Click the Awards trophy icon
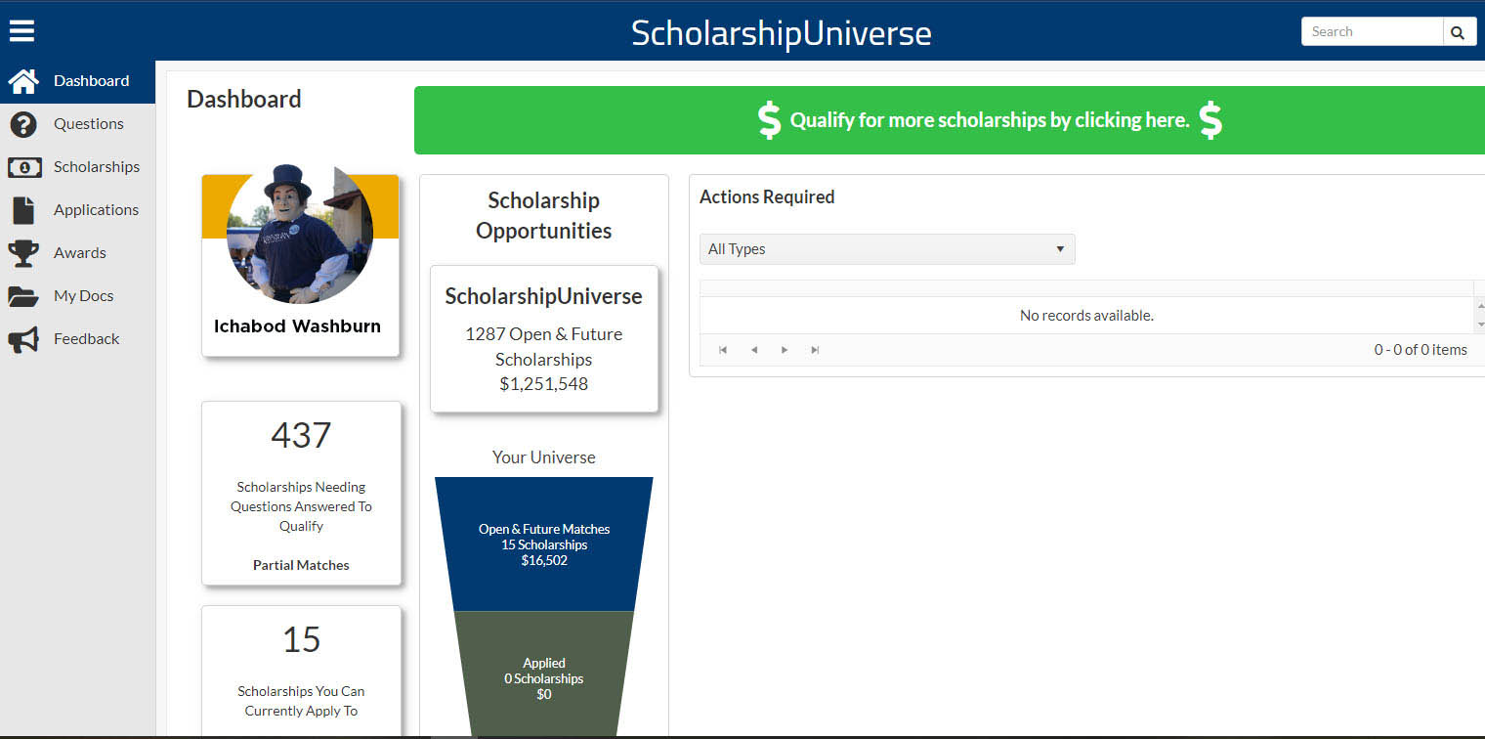 [x=23, y=253]
